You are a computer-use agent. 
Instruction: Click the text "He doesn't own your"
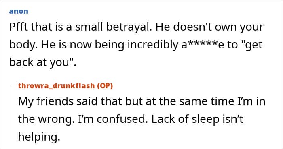209,27
